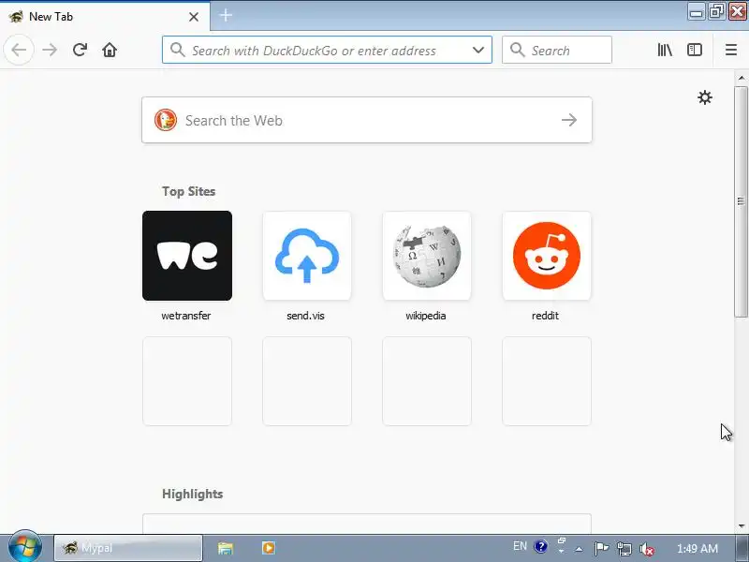Show the sidebar panel
Viewport: 749px width, 562px height.
(x=694, y=50)
